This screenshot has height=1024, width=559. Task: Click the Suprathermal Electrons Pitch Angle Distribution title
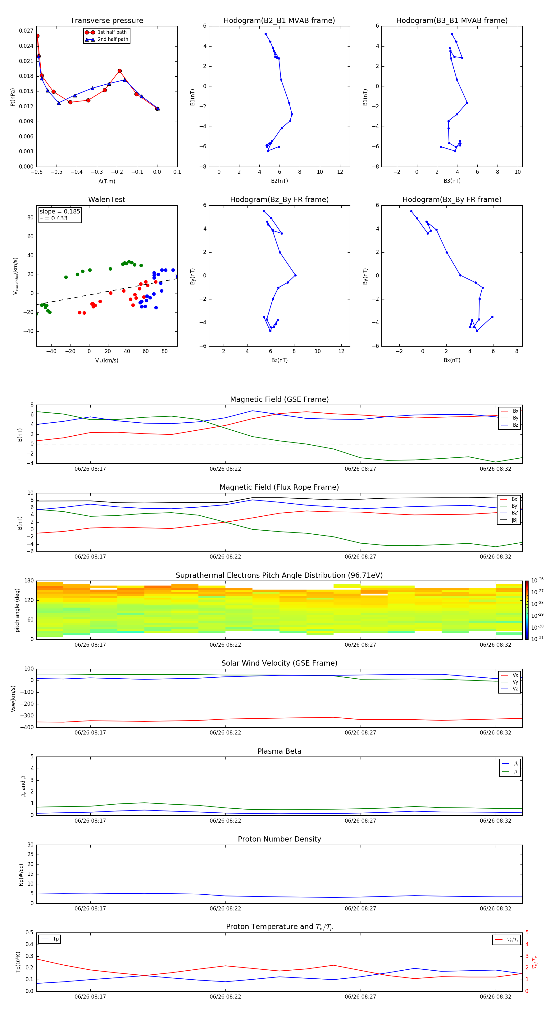[x=279, y=576]
